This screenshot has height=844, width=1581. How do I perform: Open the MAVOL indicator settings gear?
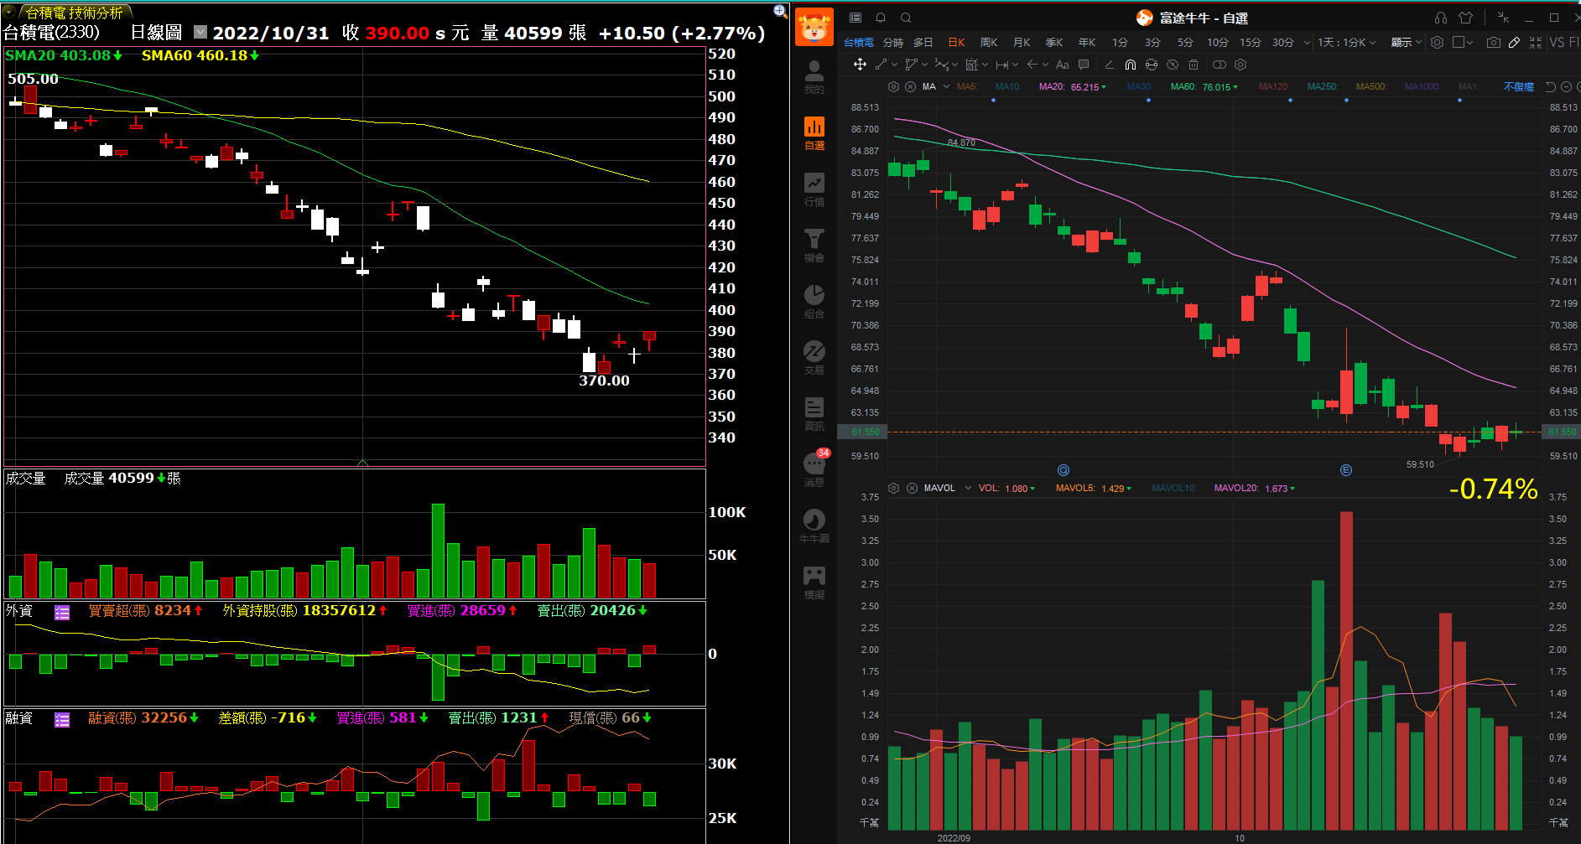893,488
